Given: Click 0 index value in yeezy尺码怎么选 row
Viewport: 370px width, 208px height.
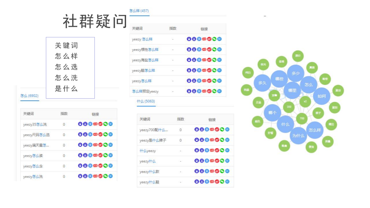Looking at the screenshot, I should [x=64, y=135].
